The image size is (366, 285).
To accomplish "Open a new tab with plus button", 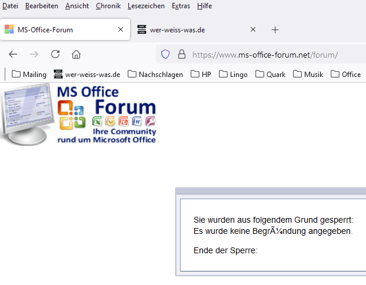I will tap(275, 30).
